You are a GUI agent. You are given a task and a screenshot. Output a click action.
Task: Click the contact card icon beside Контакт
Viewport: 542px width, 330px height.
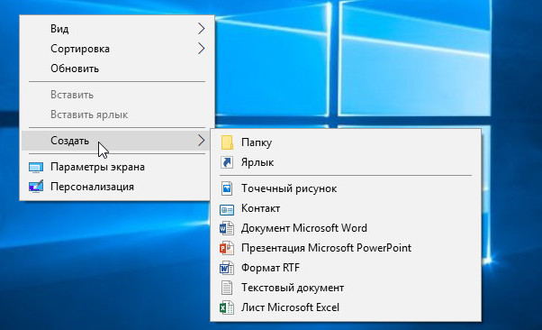(227, 209)
